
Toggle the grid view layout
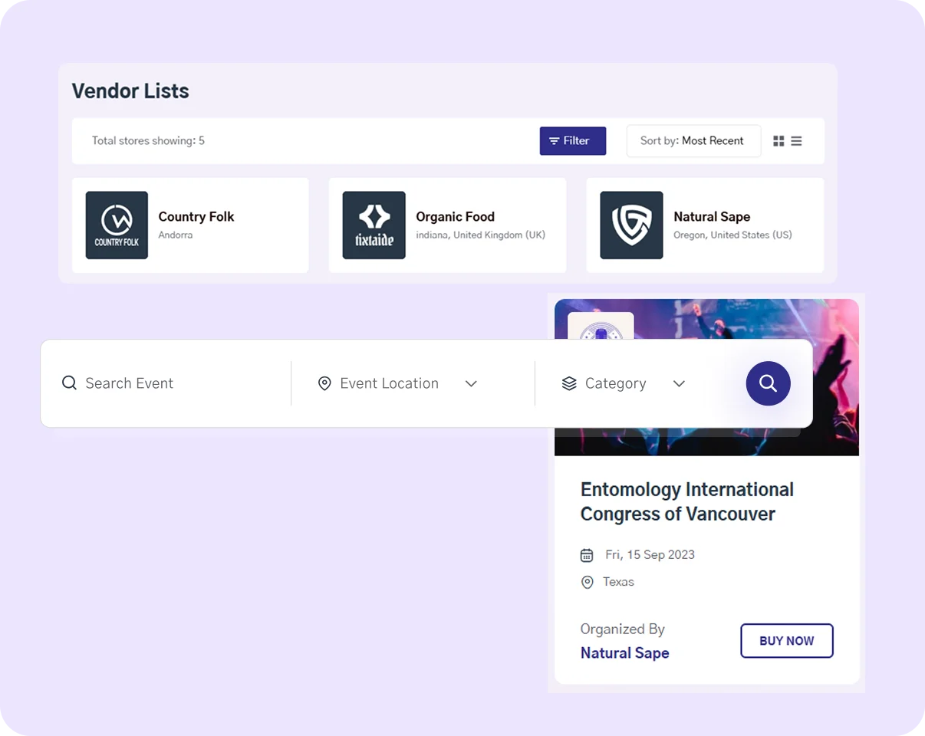779,141
